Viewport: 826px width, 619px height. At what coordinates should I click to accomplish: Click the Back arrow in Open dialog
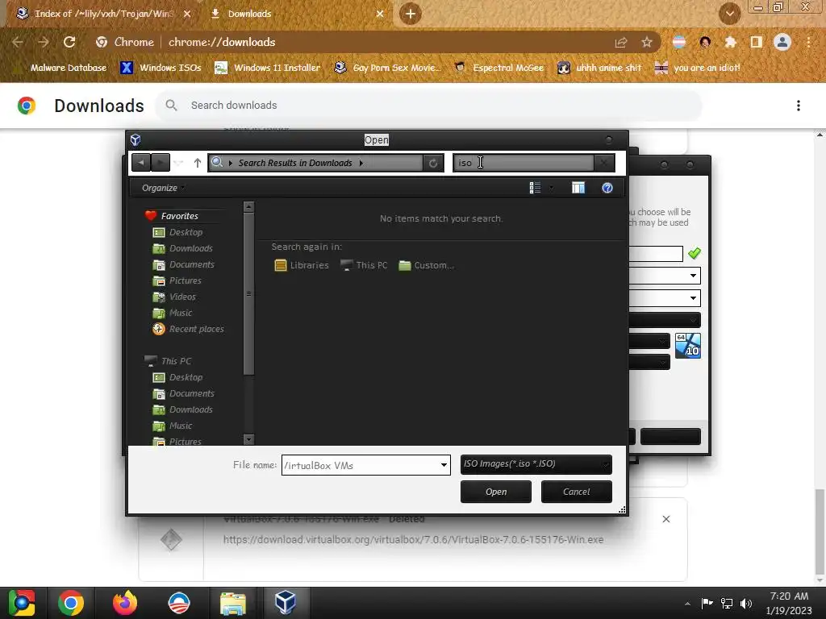(140, 163)
